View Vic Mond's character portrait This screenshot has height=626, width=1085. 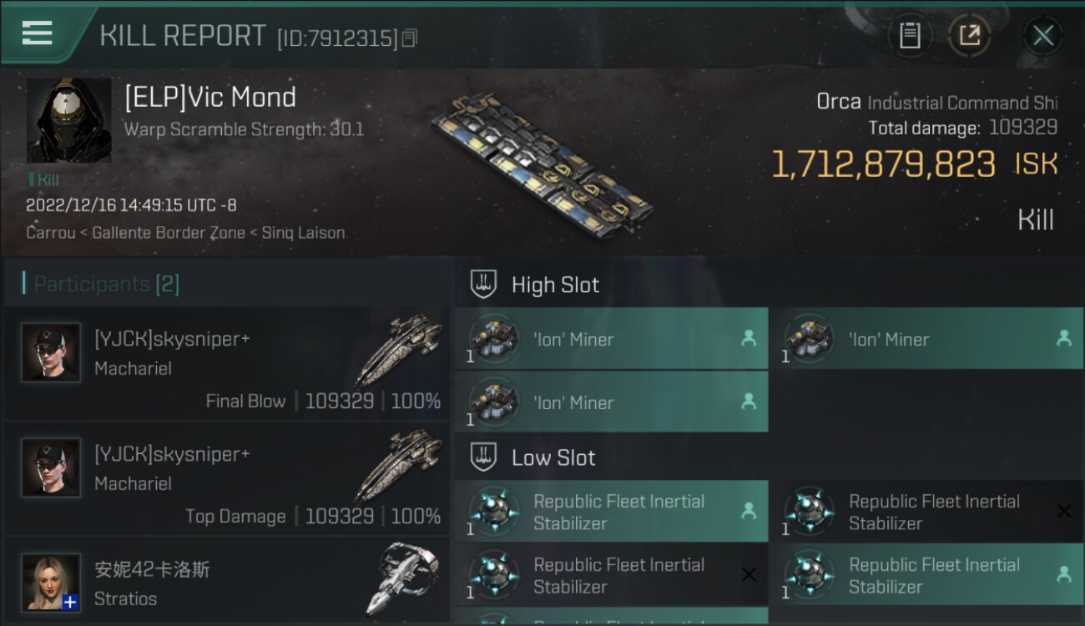[68, 121]
